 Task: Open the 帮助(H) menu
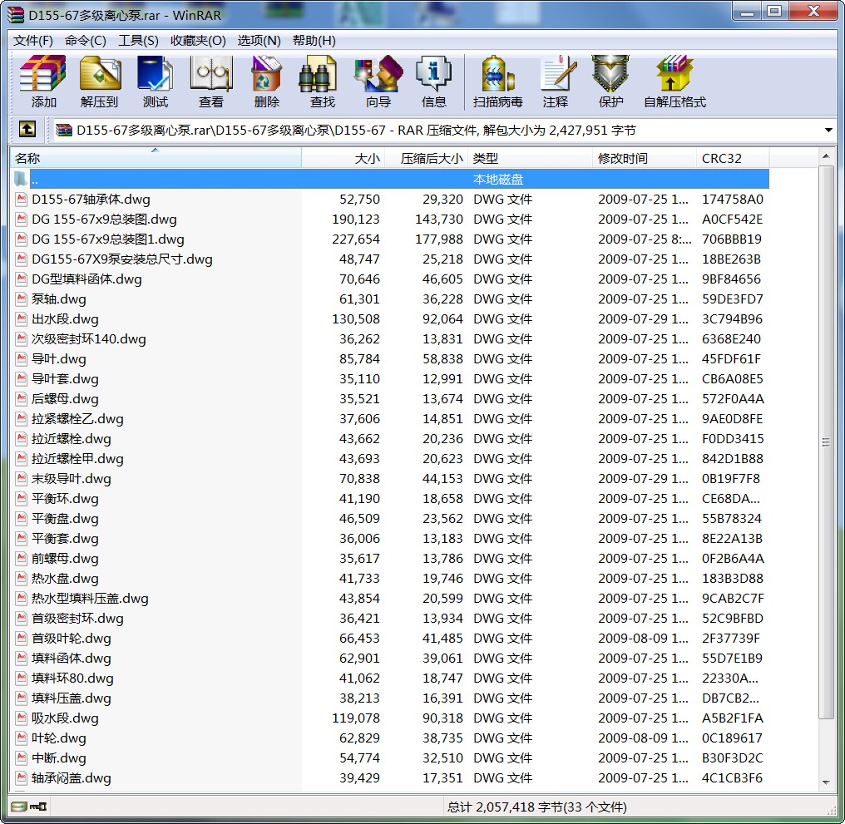[x=314, y=41]
